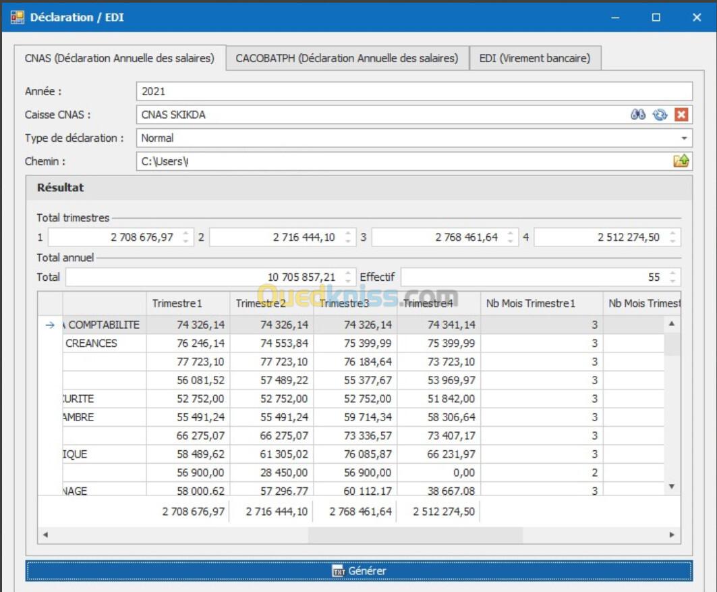
Task: Adjust the Effectif value stepper
Action: pos(672,277)
